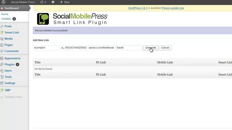This screenshot has height=130, width=232.
Task: Click the Plugins sidebar icon
Action: coord(2,64)
